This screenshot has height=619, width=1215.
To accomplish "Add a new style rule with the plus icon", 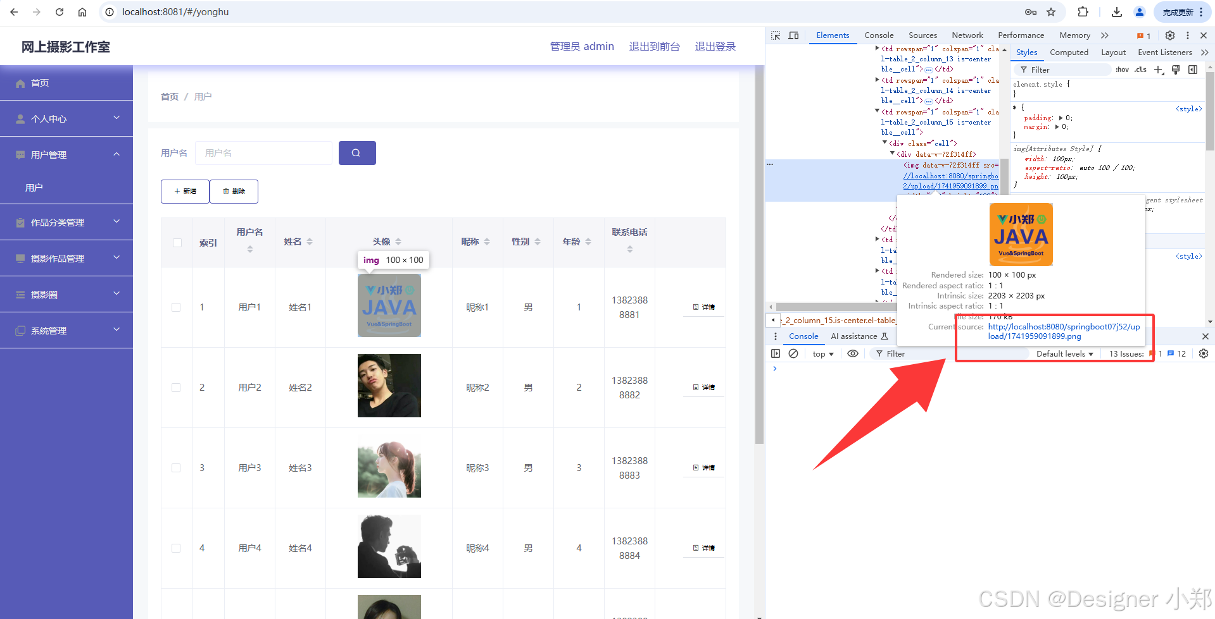I will (x=1159, y=70).
